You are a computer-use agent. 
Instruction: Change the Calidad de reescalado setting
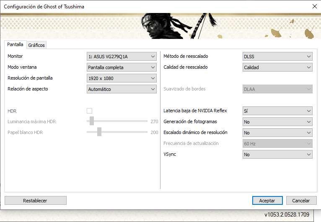tap(277, 67)
